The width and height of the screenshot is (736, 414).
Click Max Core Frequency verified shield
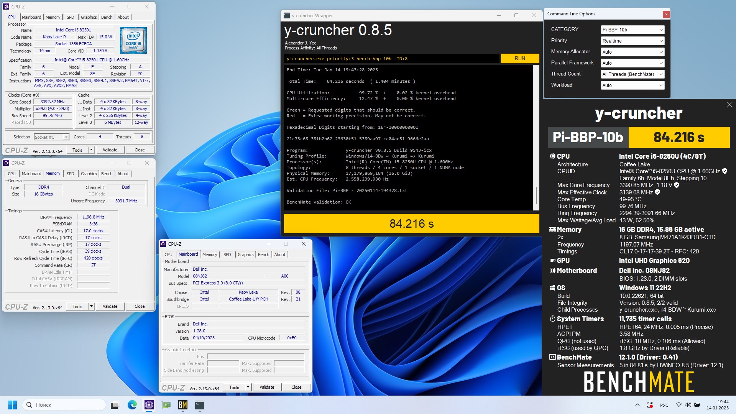coord(677,185)
